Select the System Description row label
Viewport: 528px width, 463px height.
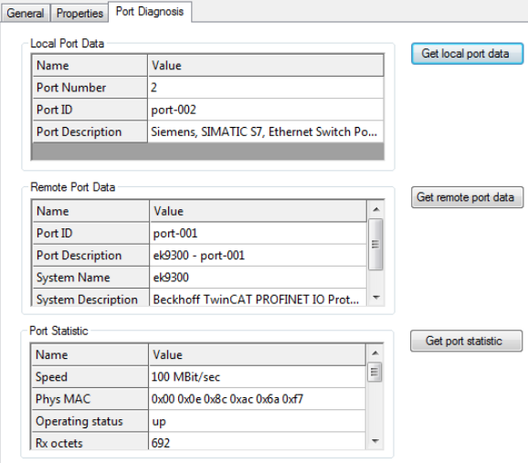91,298
